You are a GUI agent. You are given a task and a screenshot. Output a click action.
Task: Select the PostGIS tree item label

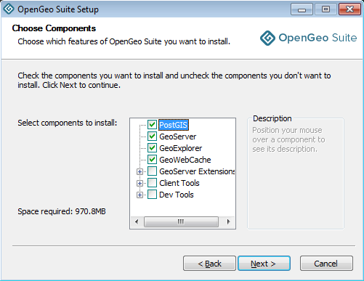[174, 125]
